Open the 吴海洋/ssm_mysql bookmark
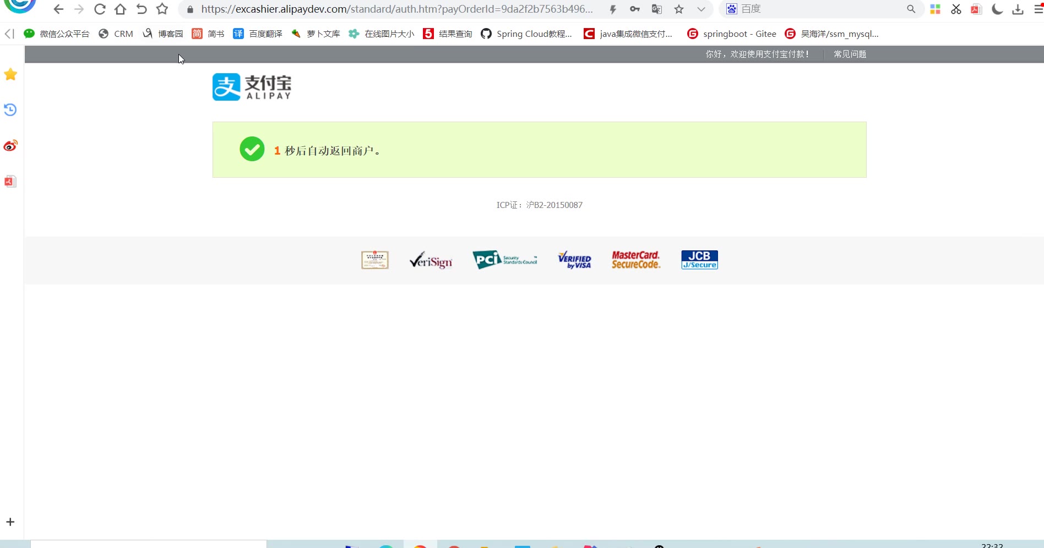1044x548 pixels. (x=831, y=34)
